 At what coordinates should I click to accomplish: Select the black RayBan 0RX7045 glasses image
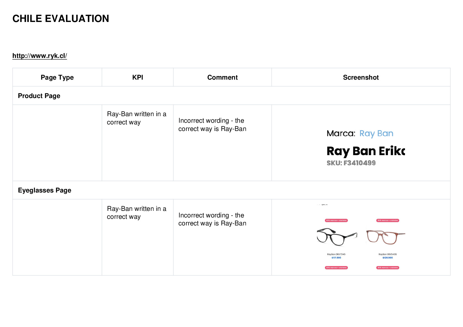[x=337, y=237]
